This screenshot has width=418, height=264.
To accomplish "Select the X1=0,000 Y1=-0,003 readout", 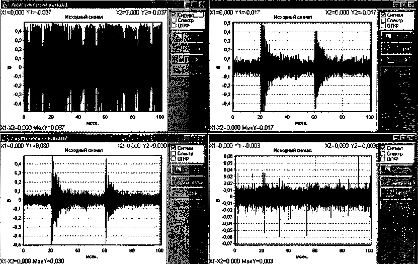I will [234, 146].
